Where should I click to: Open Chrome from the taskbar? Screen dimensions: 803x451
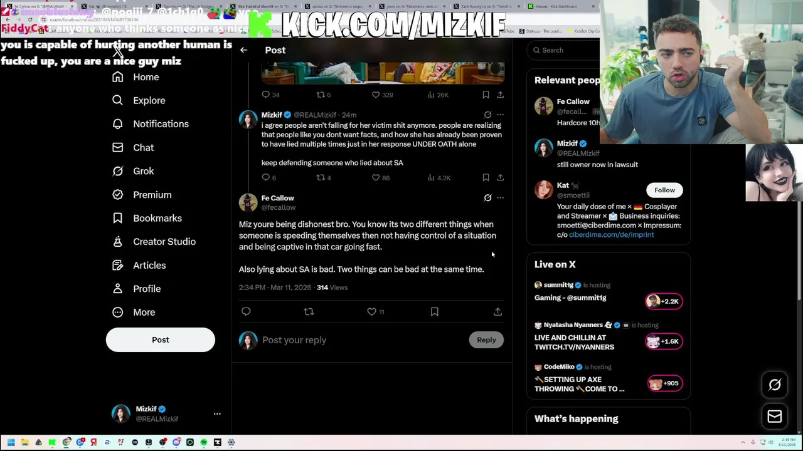coord(66,442)
